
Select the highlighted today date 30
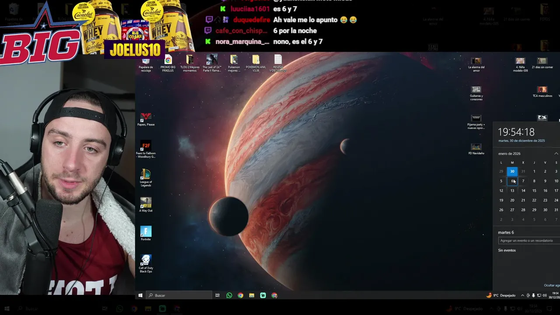click(x=512, y=171)
